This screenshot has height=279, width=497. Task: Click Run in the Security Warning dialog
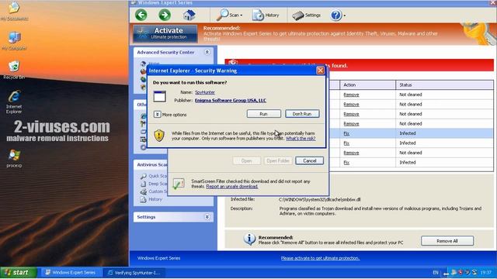(x=264, y=114)
